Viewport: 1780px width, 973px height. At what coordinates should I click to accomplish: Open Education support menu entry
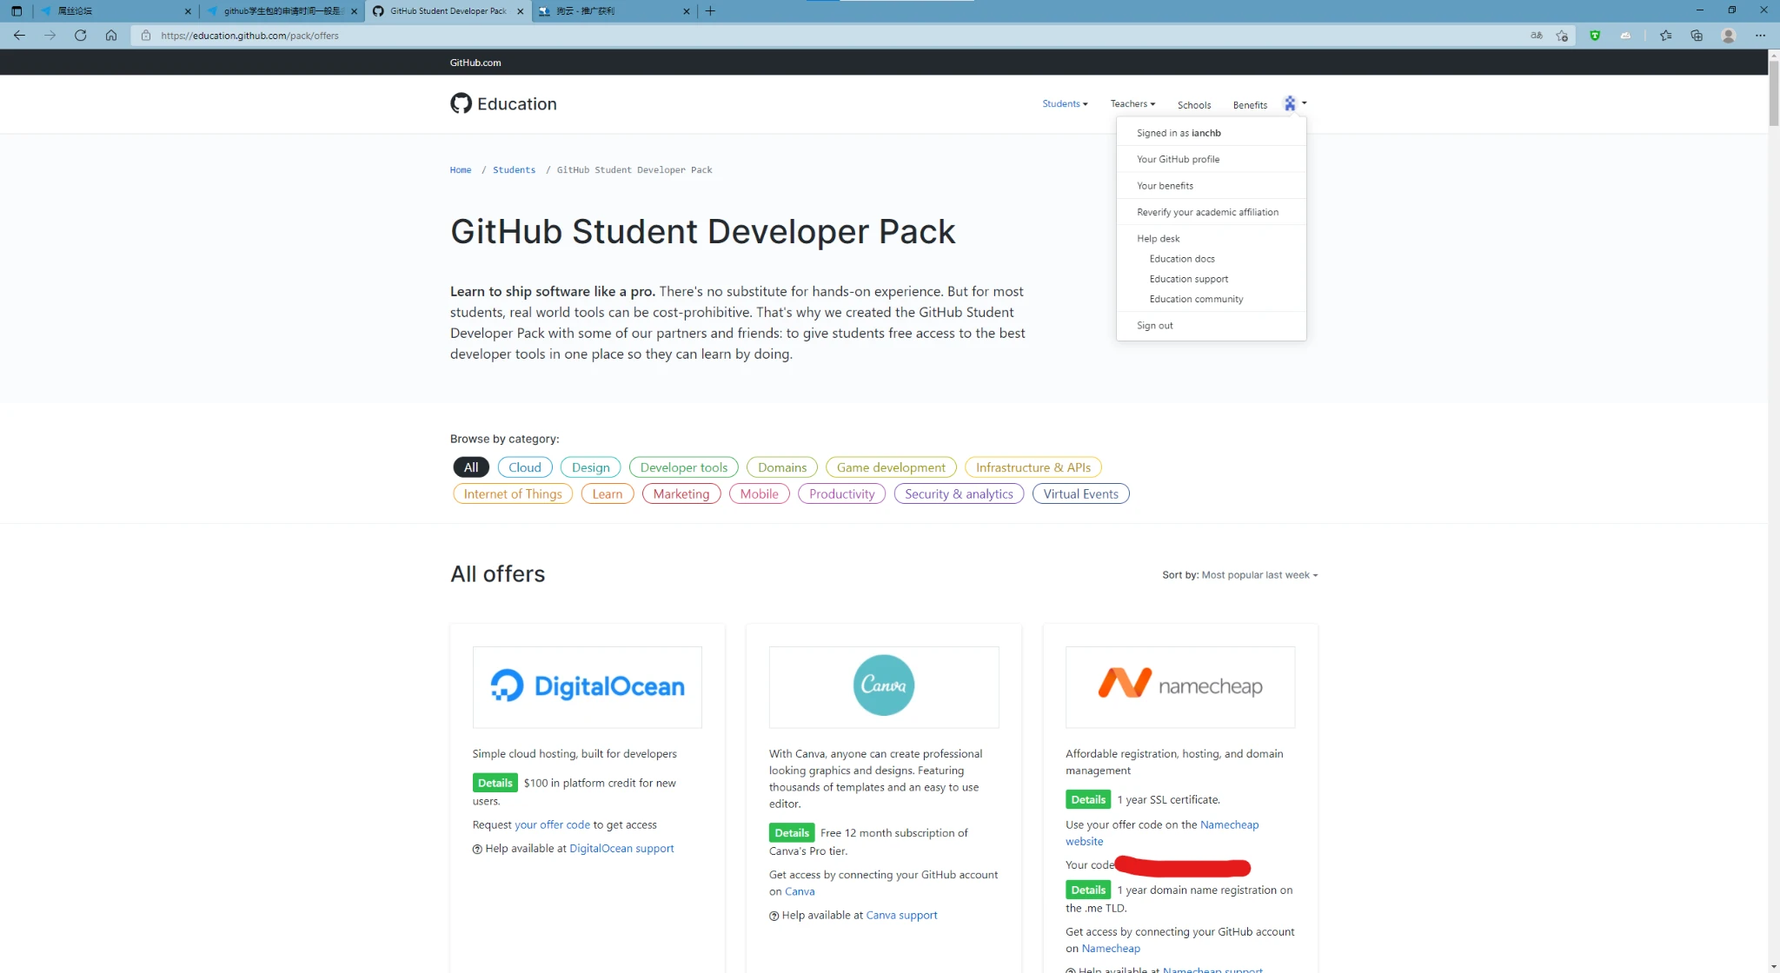pyautogui.click(x=1188, y=279)
